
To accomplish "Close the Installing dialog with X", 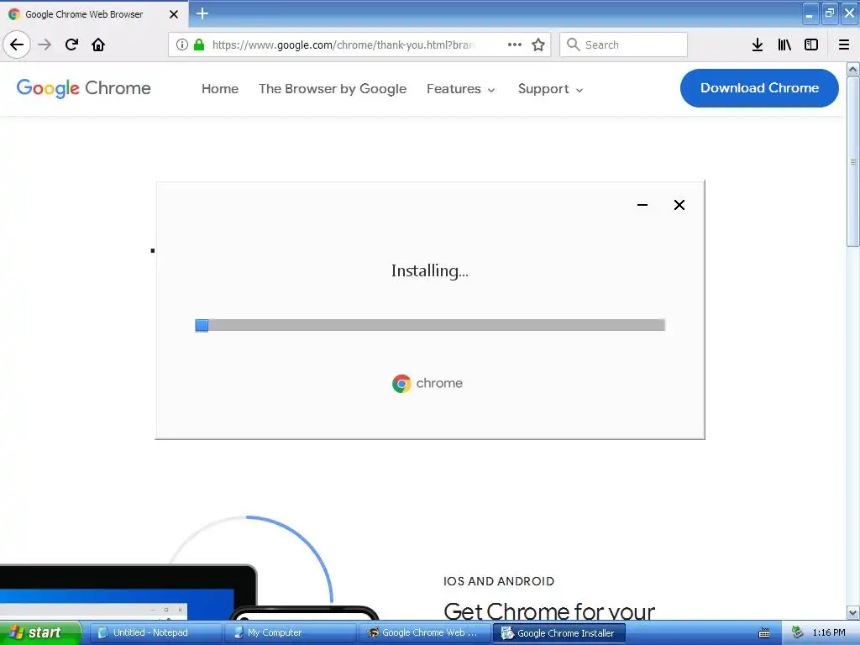I will [679, 205].
